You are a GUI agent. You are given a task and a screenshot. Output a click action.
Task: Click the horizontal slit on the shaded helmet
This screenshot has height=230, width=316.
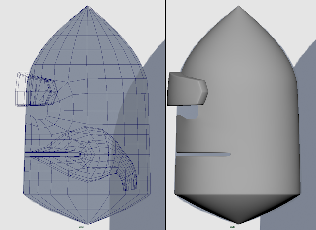pos(203,154)
